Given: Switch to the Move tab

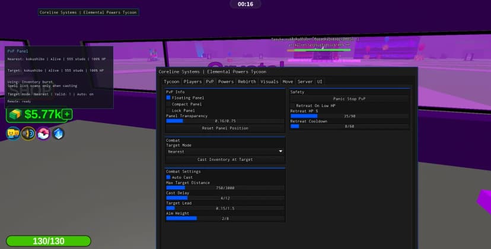Looking at the screenshot, I should 288,82.
